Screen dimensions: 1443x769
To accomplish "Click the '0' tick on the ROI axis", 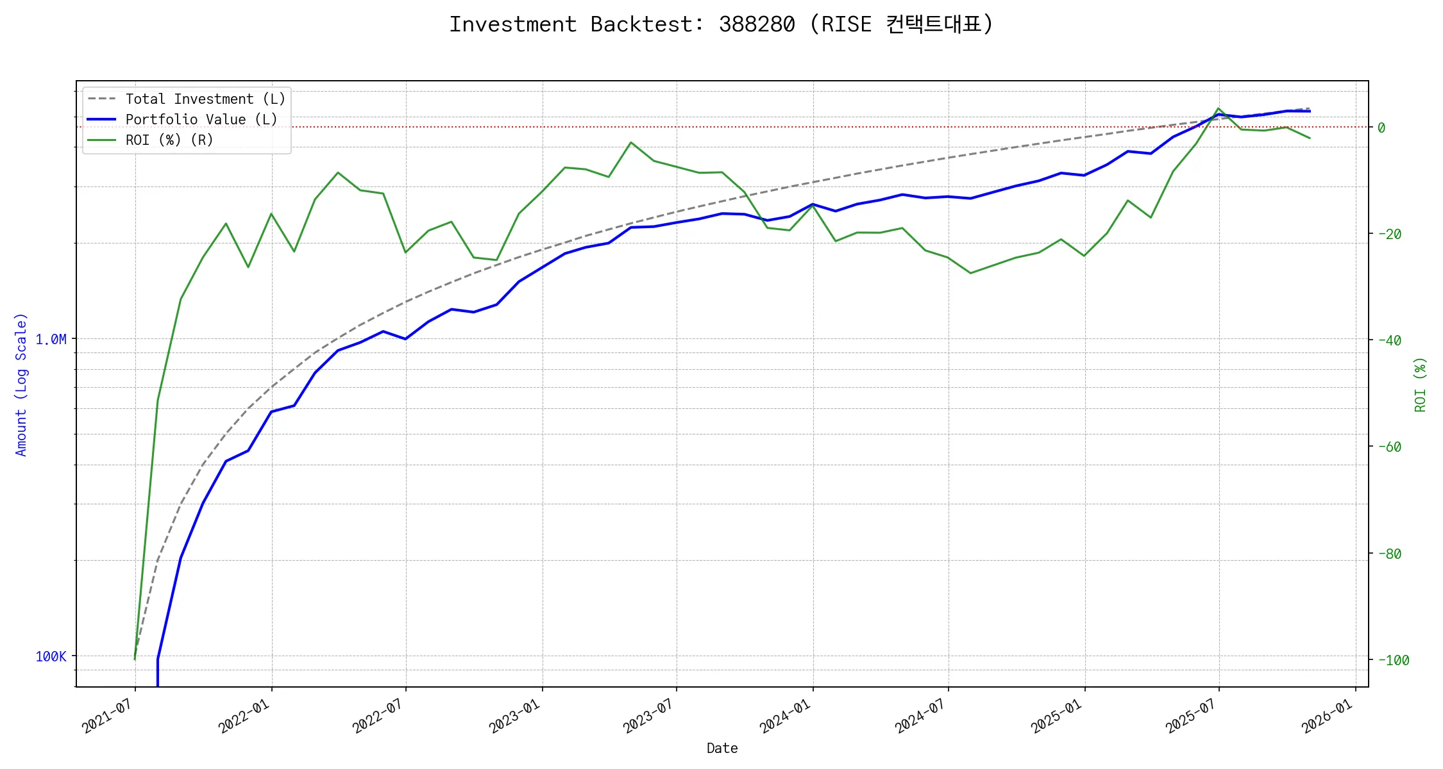I will tap(1381, 128).
